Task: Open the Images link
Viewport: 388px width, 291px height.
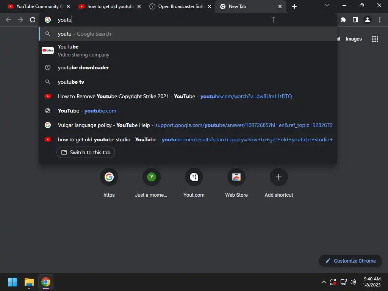Action: (x=354, y=39)
